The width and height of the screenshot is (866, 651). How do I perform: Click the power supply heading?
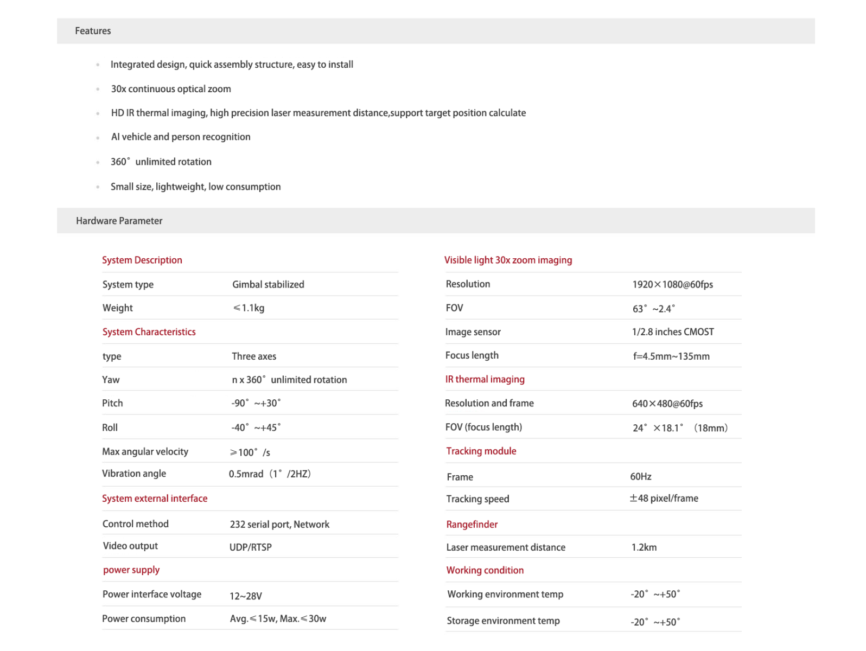coord(131,570)
